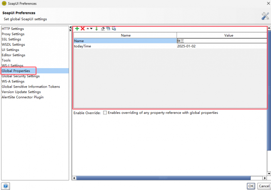Sort properties with the green down arrow
Viewport: 271px width, 190px height.
[x=96, y=29]
